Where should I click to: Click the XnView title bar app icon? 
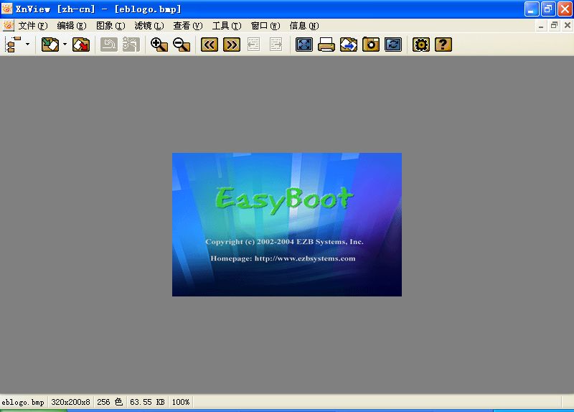tap(7, 9)
